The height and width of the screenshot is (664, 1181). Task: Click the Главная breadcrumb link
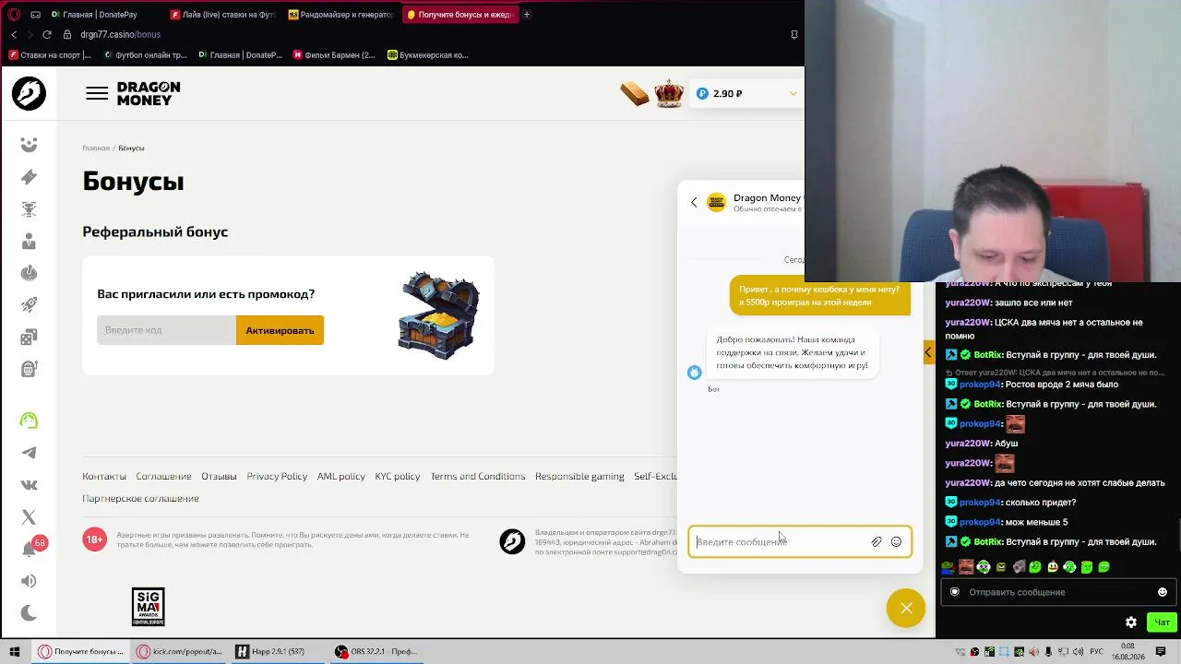96,148
